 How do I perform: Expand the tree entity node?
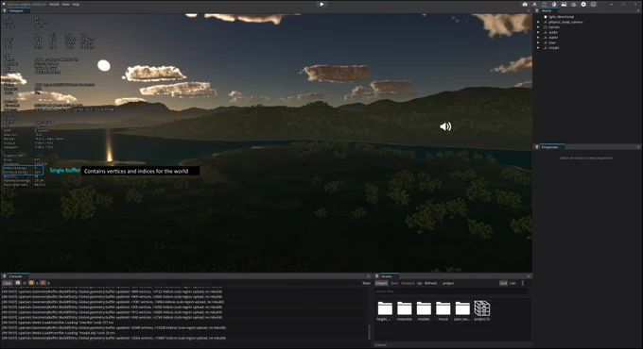[538, 42]
